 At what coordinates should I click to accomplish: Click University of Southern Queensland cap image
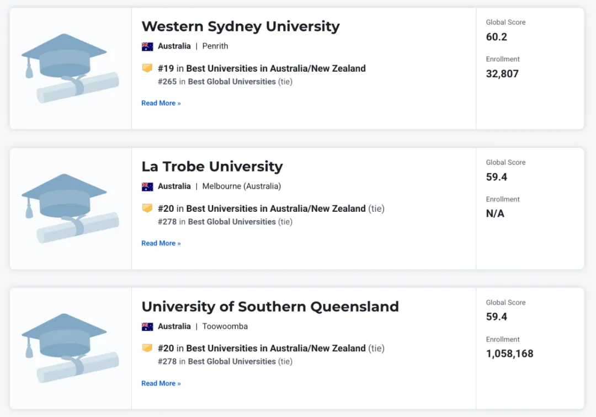70,348
